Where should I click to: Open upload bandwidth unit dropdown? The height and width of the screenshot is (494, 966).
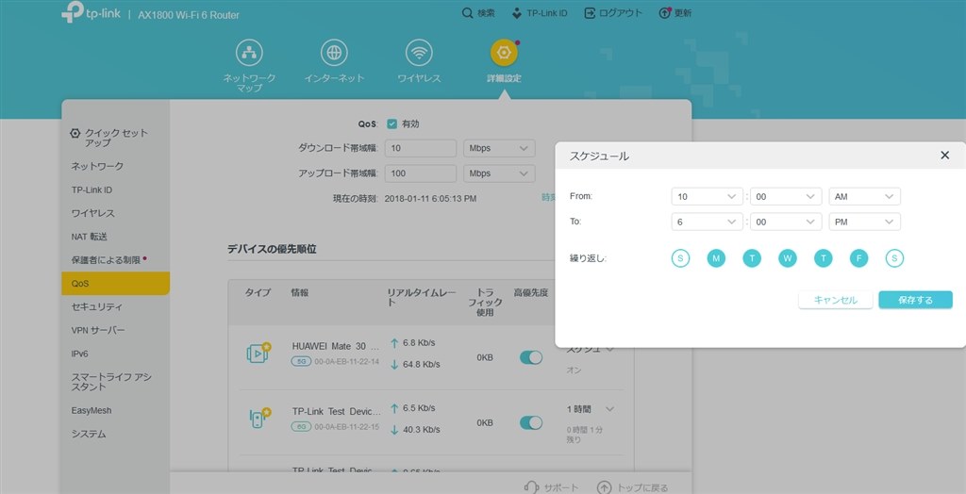point(499,173)
